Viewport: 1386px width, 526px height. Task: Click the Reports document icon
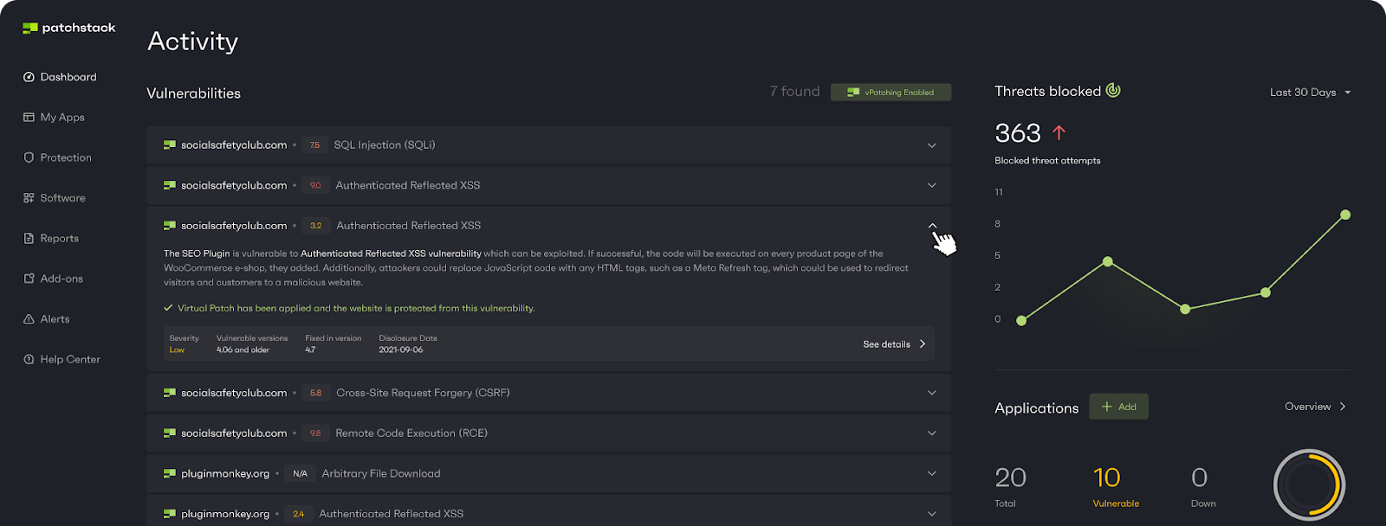tap(29, 239)
